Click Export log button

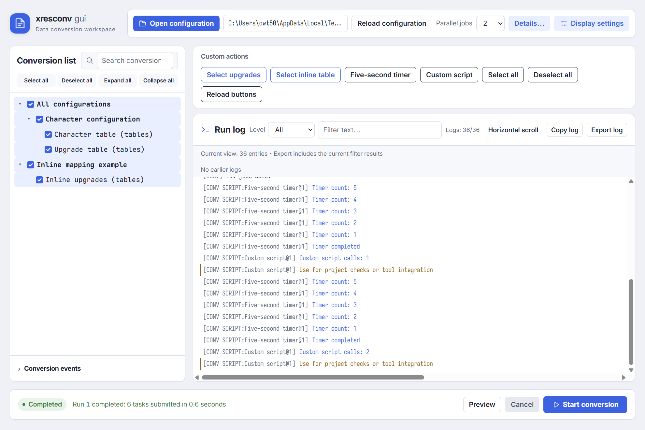tap(607, 130)
